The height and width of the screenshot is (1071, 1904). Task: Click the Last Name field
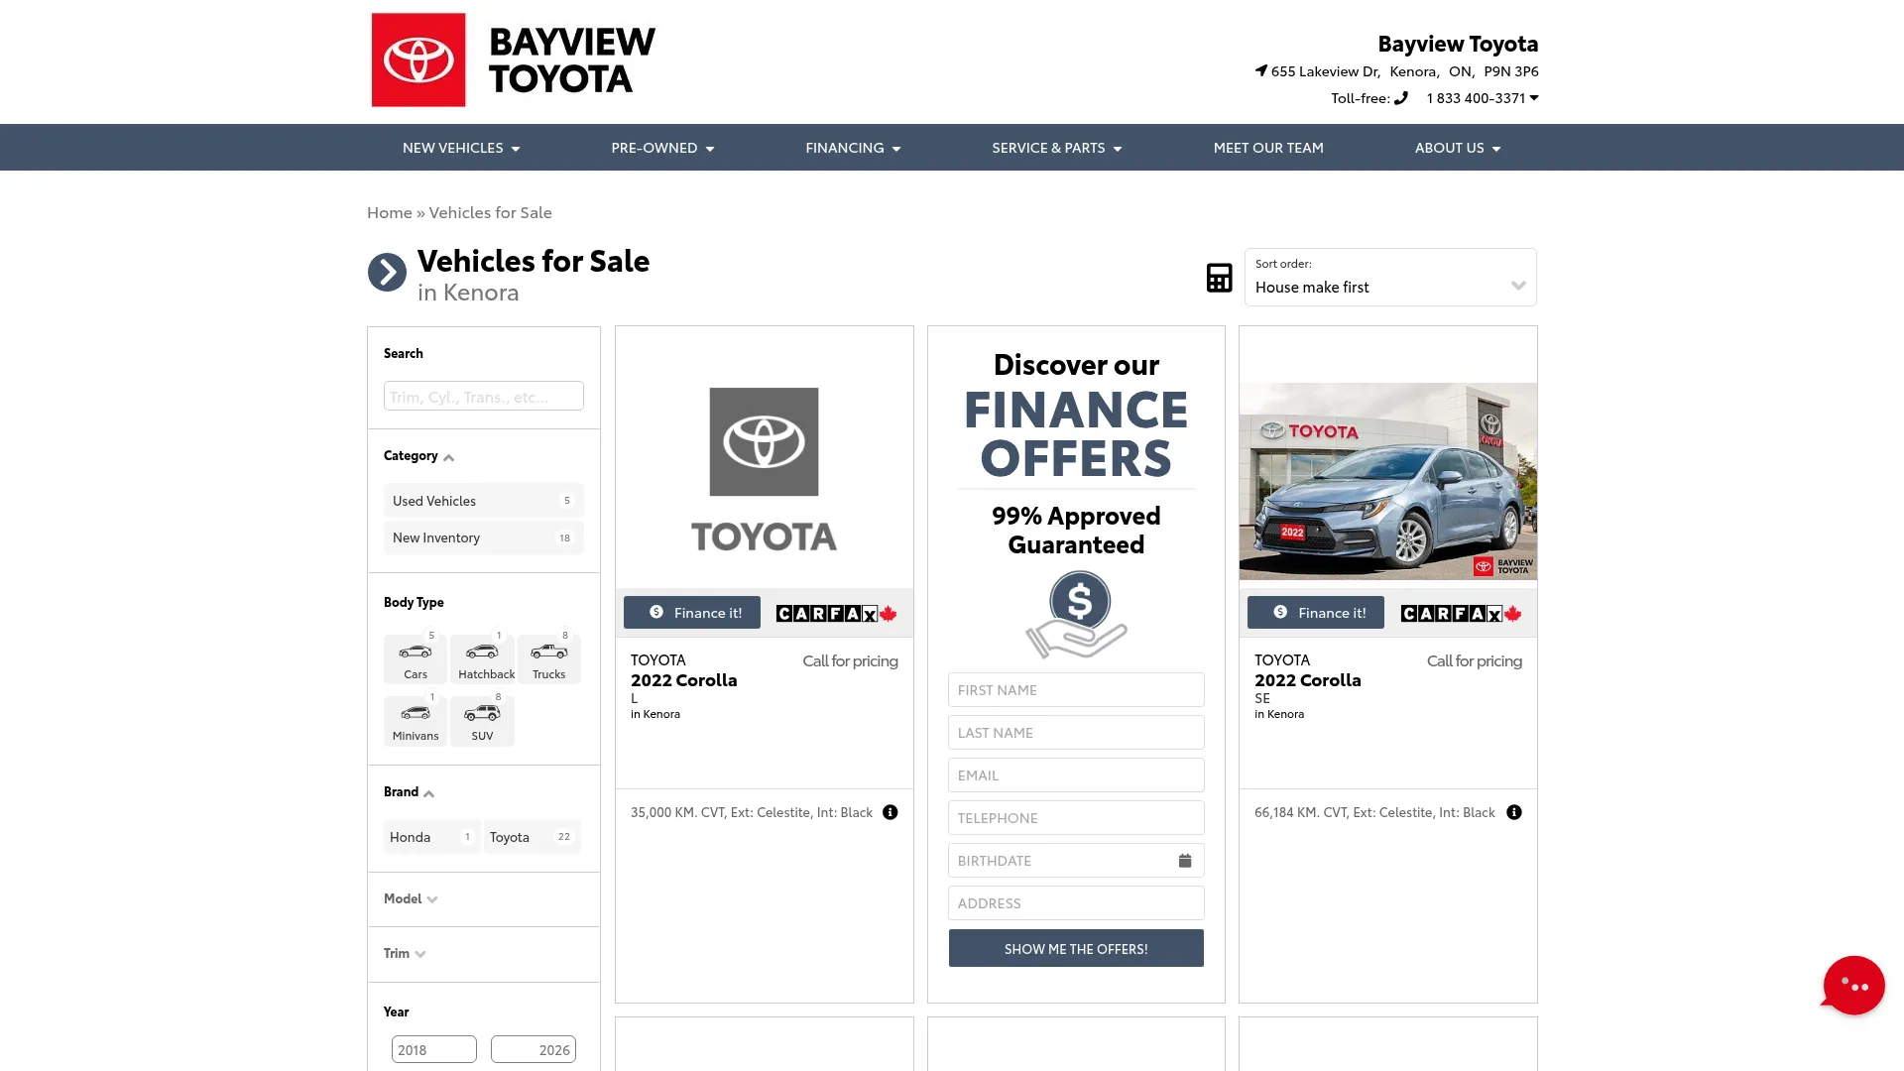1076,733
